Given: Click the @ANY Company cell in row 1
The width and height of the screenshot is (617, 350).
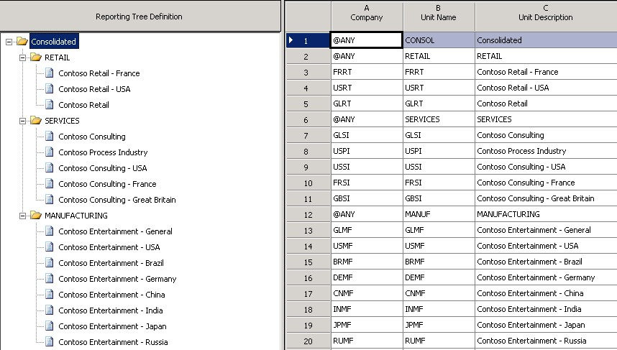Looking at the screenshot, I should coord(366,40).
